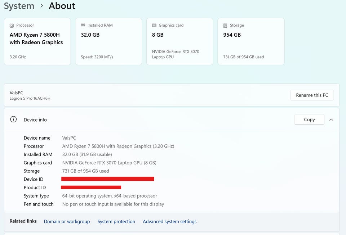Image resolution: width=346 pixels, height=235 pixels.
Task: Click the Device info header label
Action: point(35,119)
